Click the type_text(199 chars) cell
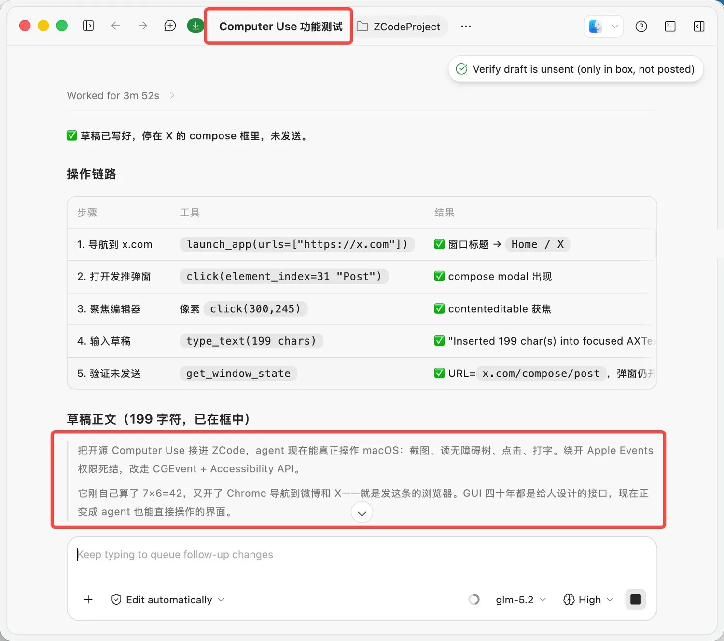 [251, 341]
